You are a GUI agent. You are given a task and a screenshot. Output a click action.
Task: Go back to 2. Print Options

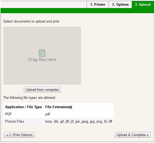point(19,135)
